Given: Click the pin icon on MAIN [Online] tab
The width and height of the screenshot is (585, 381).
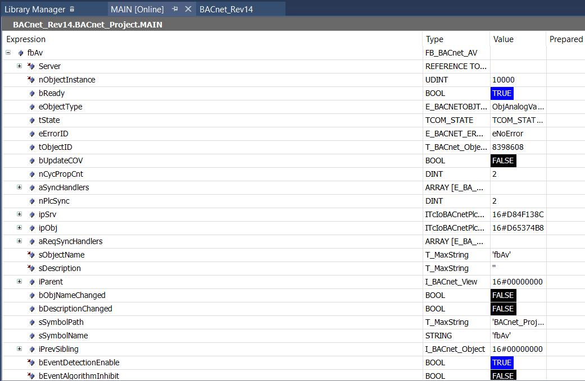Looking at the screenshot, I should [x=175, y=10].
